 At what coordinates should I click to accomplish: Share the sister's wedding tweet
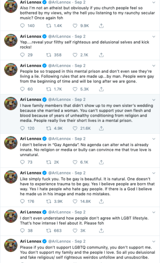pos(101,128)
